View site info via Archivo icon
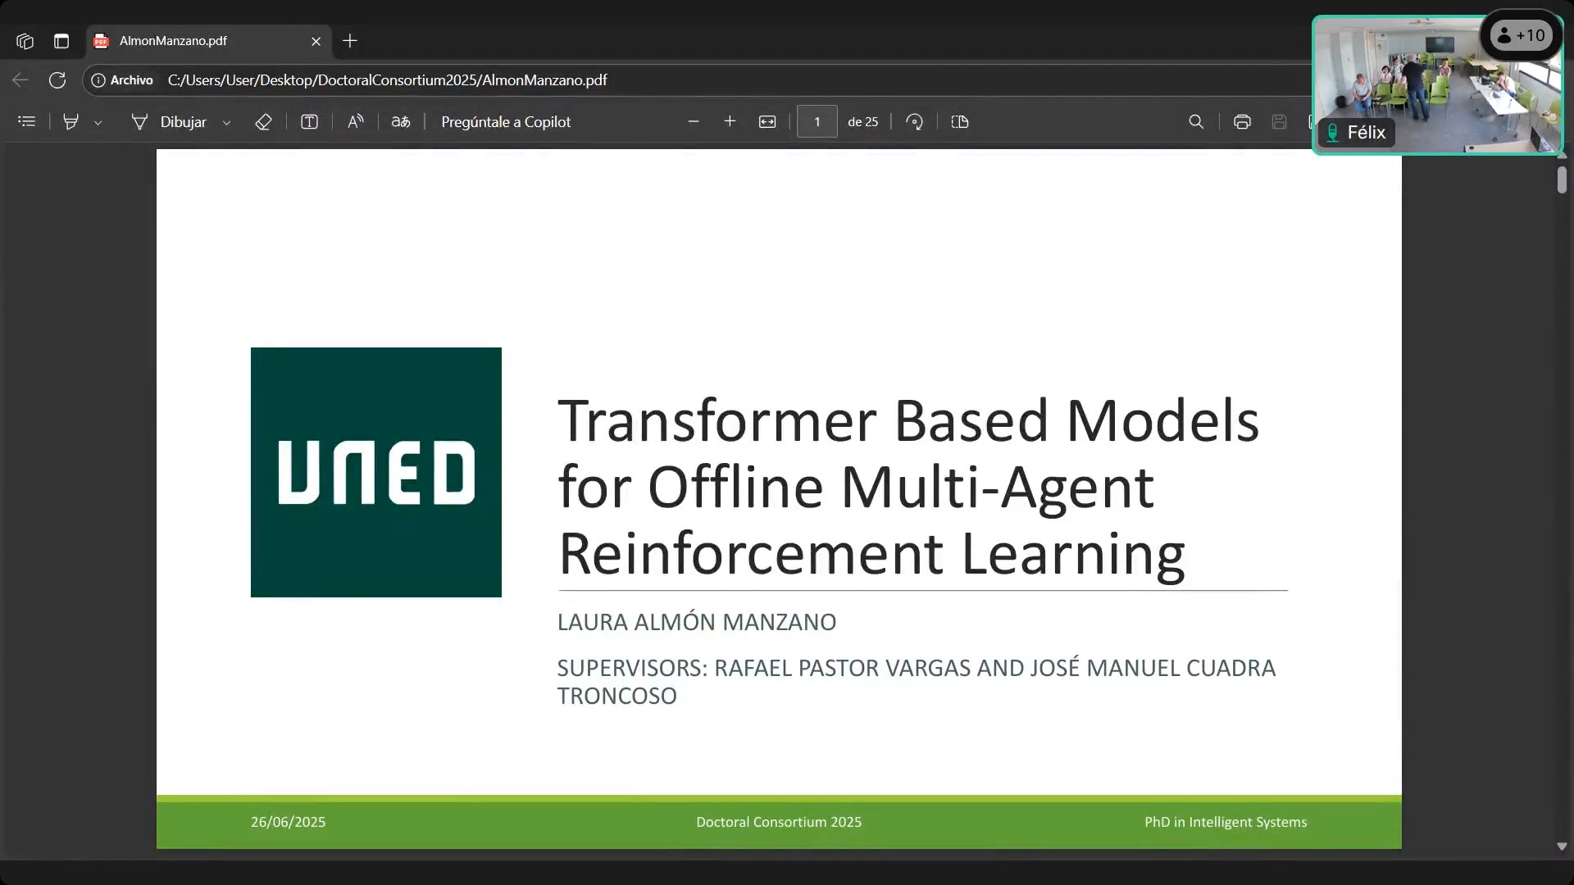 122,80
